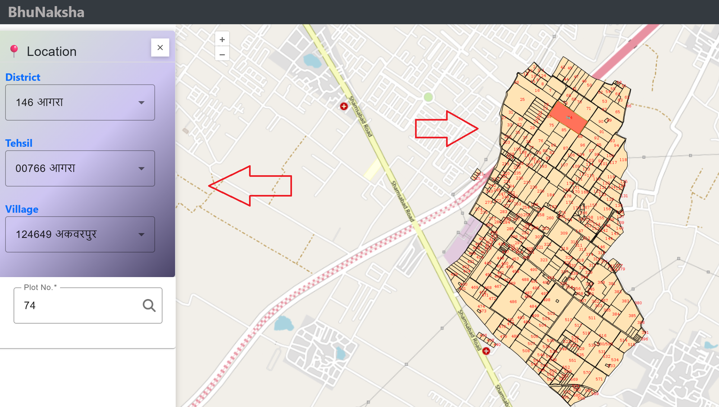Select the highlighted red plot 74
This screenshot has width=719, height=407.
click(568, 117)
